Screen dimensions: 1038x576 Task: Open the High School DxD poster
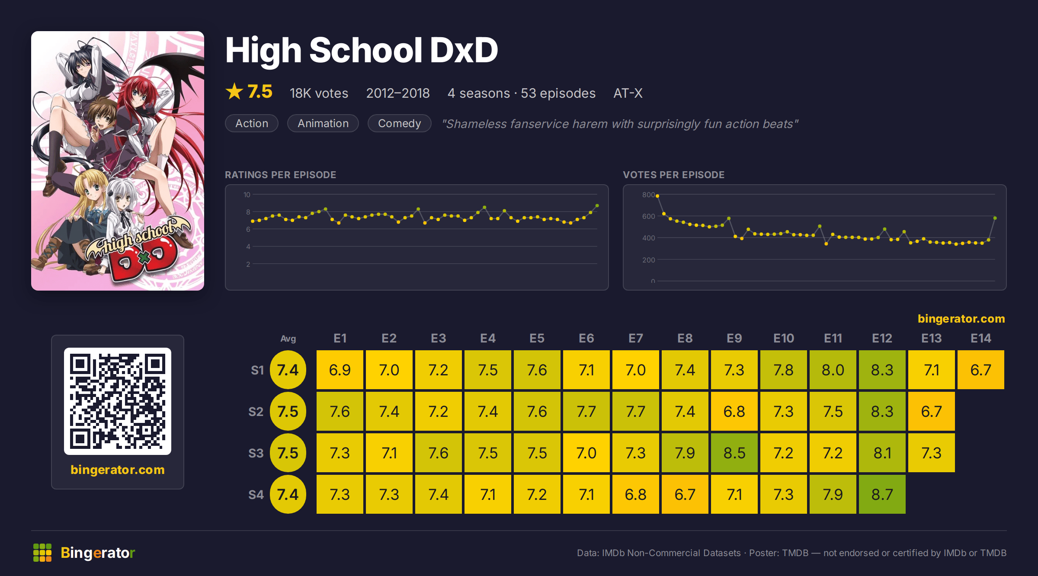click(118, 161)
